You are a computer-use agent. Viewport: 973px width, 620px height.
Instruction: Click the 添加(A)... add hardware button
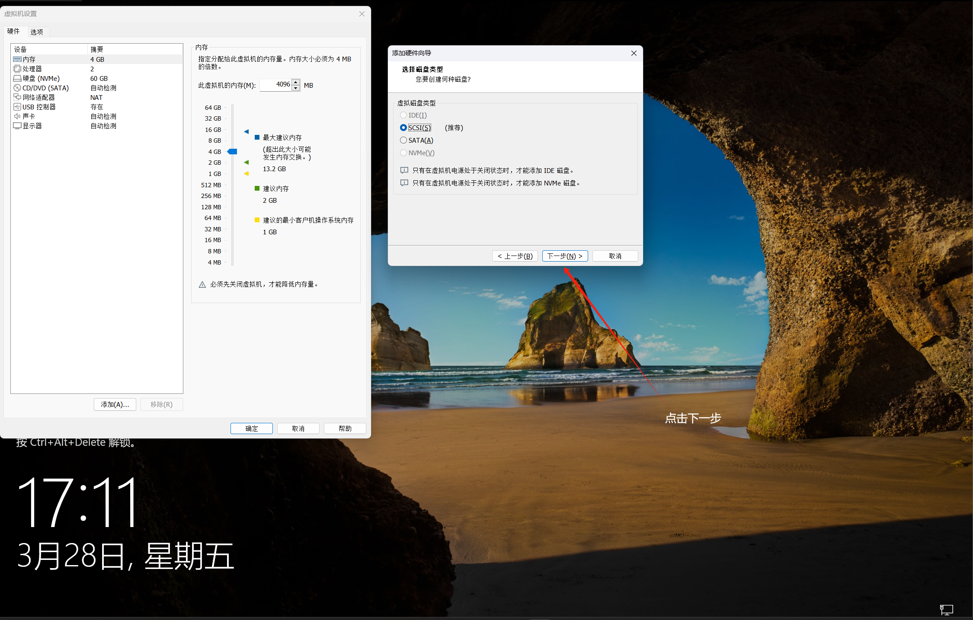(x=115, y=404)
